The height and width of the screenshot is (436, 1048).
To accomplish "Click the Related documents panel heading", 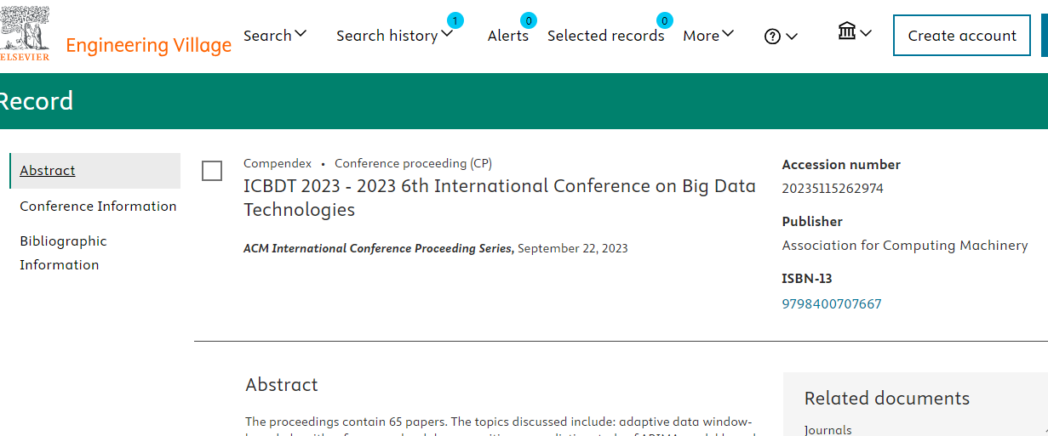I will click(x=887, y=398).
